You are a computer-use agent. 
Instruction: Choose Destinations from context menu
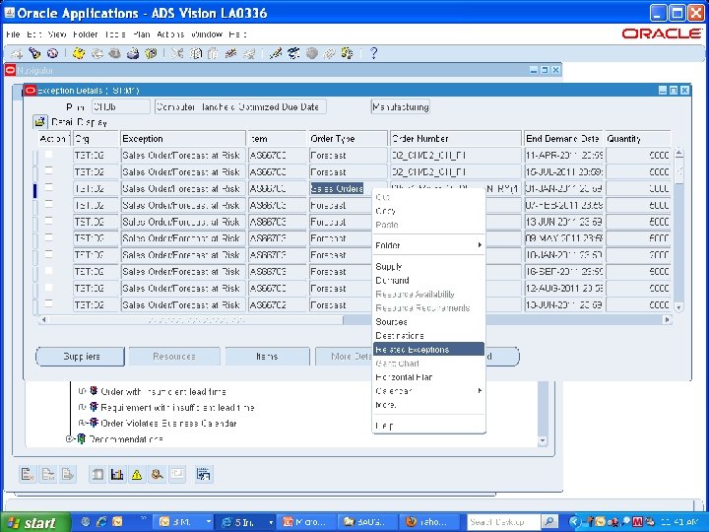(x=428, y=336)
